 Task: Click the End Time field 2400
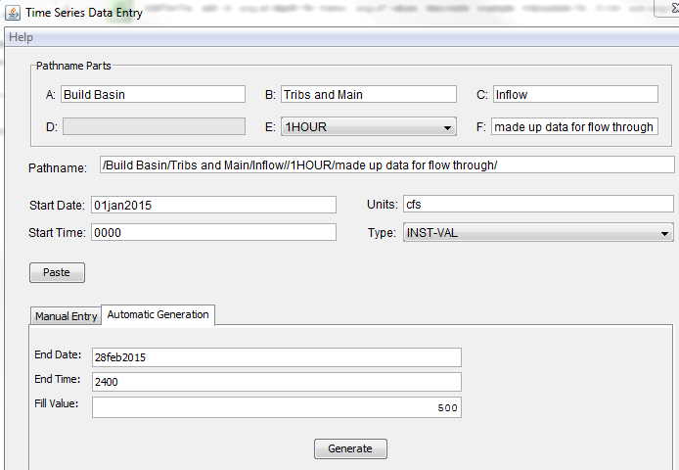click(277, 382)
